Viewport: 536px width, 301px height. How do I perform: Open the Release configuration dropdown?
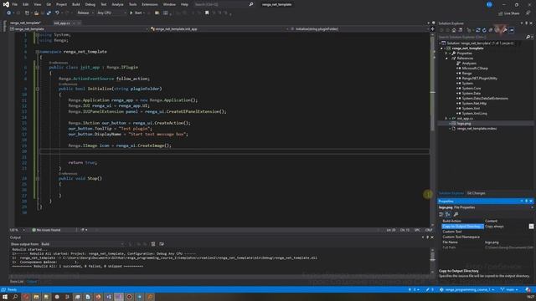click(x=85, y=13)
